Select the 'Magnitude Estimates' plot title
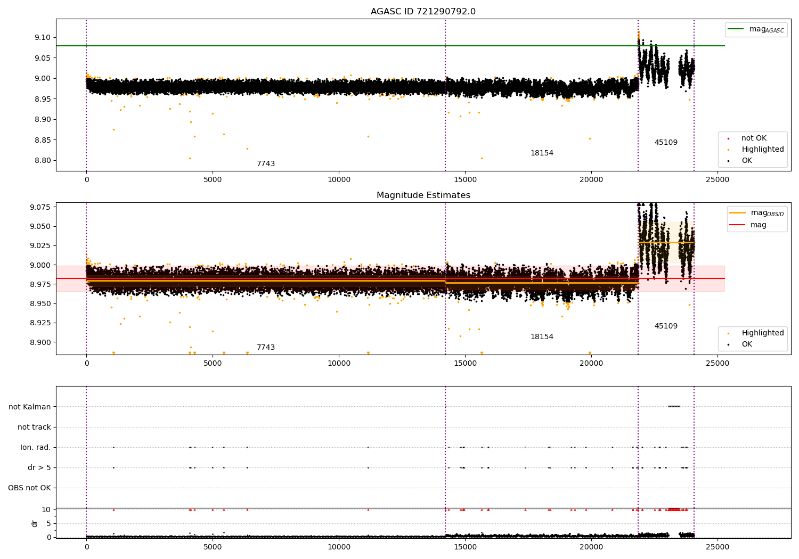This screenshot has height=559, width=799. (423, 195)
